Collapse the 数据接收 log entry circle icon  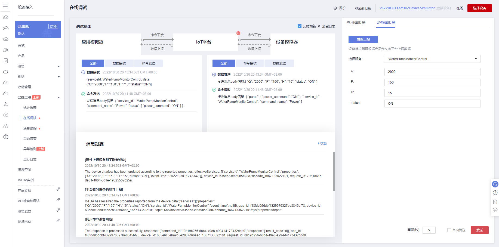[83, 72]
